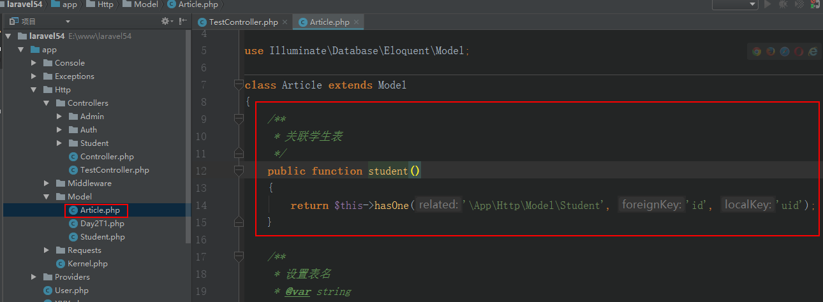This screenshot has width=823, height=302.
Task: Open in Internet Explorer browser icon
Action: click(813, 52)
